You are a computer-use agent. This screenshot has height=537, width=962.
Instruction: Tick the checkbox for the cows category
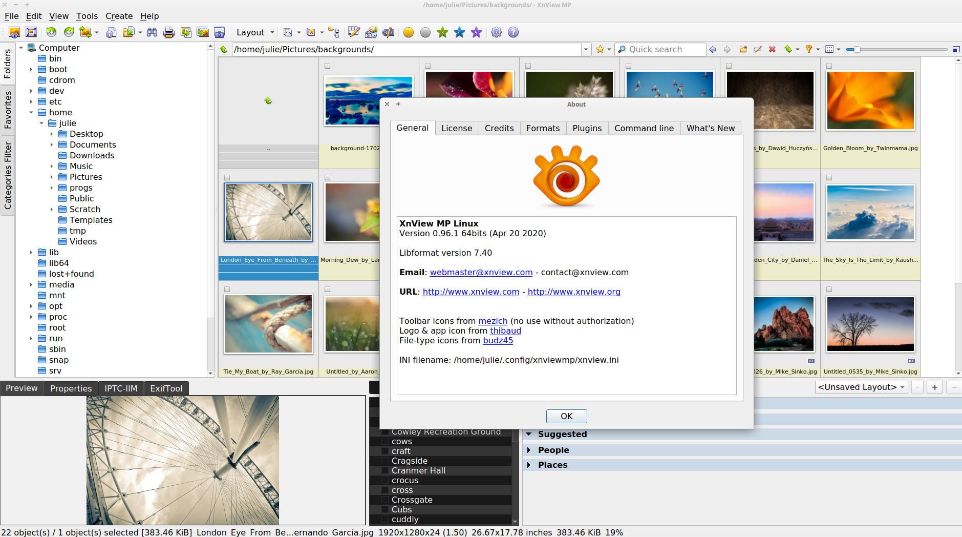[384, 442]
